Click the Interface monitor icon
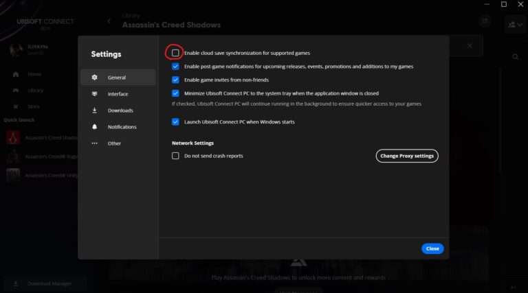Screen dimensions: 528x293 (95, 94)
